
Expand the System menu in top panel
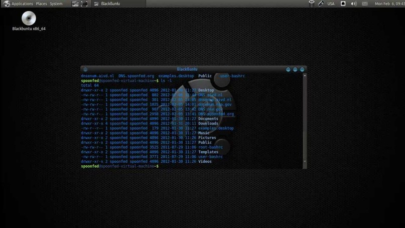[56, 4]
